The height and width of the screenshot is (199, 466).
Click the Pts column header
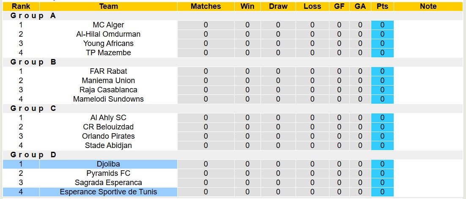(382, 6)
